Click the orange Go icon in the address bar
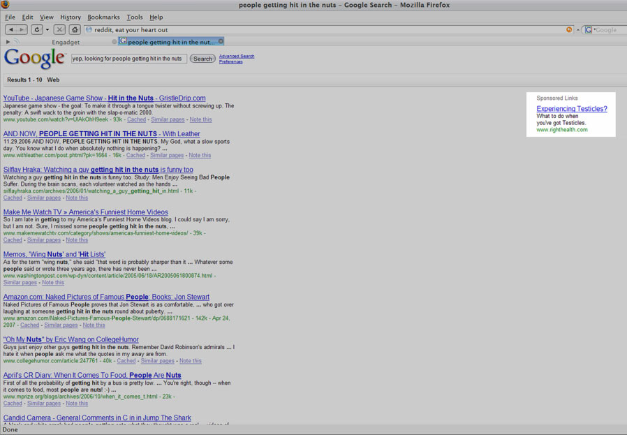The image size is (627, 435). coord(569,29)
